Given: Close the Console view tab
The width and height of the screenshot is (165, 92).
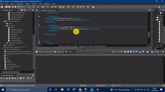Looking at the screenshot, I should point(74,52).
